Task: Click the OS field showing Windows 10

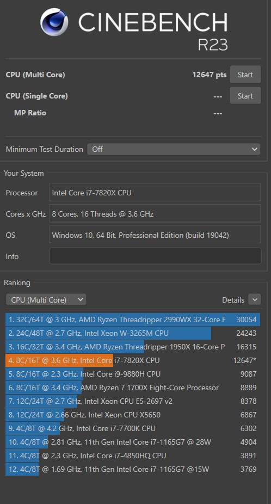Action: tap(155, 235)
